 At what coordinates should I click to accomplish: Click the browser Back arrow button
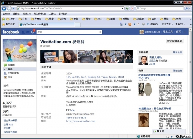4,8
